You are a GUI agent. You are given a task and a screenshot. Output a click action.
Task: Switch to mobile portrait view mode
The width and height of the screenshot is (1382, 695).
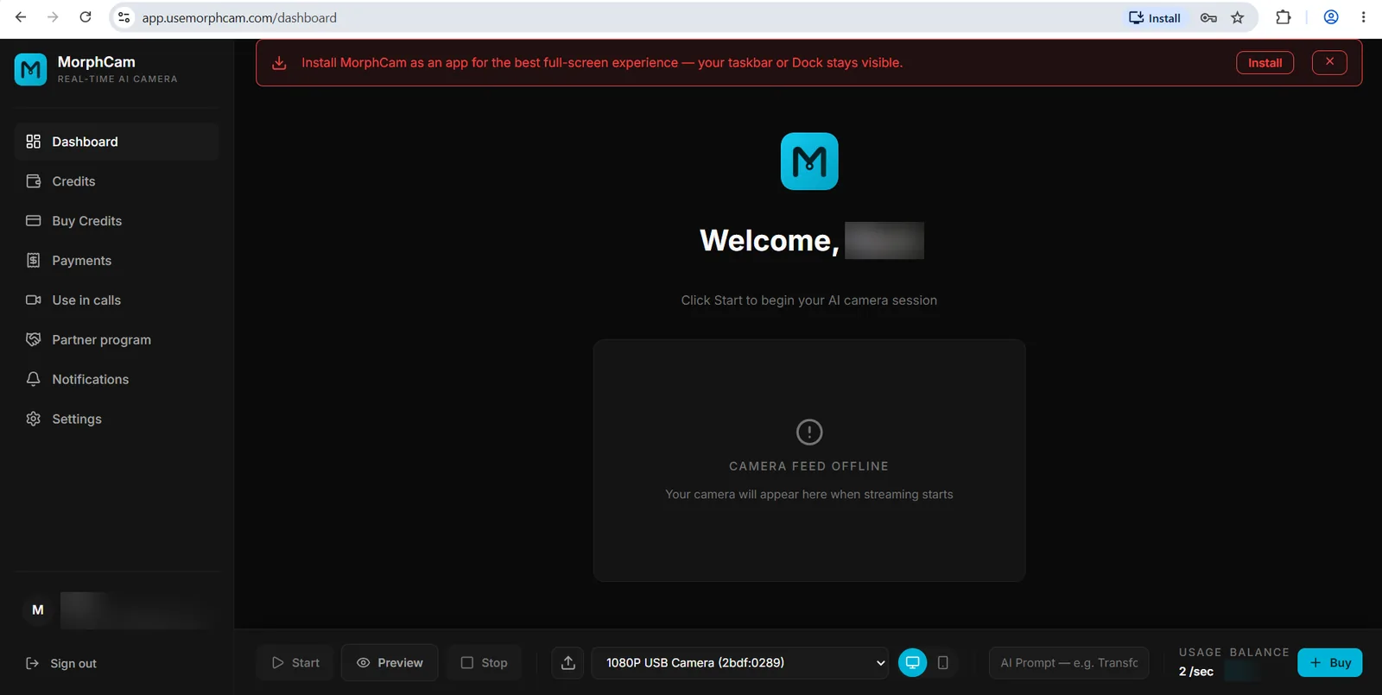(x=943, y=663)
